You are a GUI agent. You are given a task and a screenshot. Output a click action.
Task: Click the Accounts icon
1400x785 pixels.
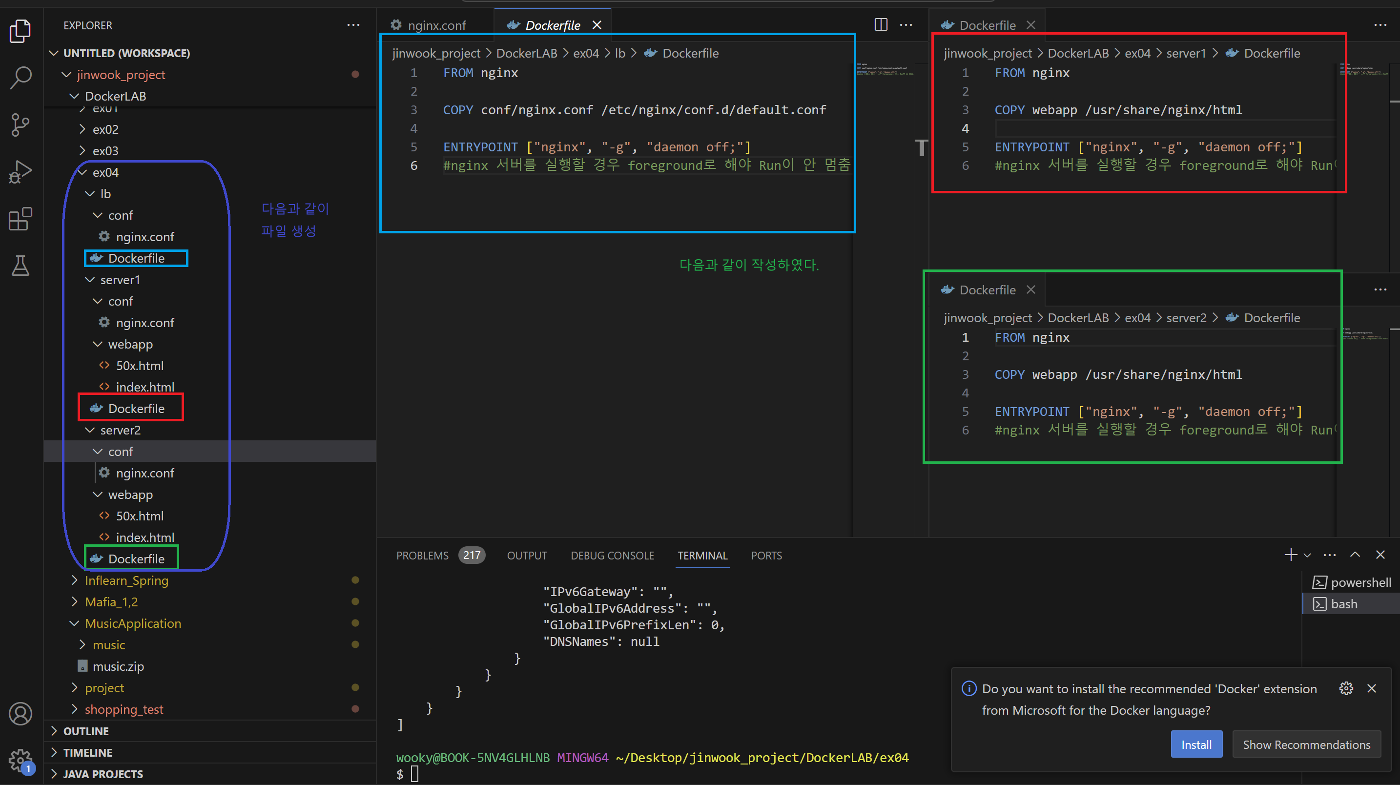tap(21, 714)
